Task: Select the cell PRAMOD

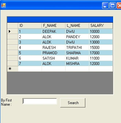Action: click(x=54, y=53)
